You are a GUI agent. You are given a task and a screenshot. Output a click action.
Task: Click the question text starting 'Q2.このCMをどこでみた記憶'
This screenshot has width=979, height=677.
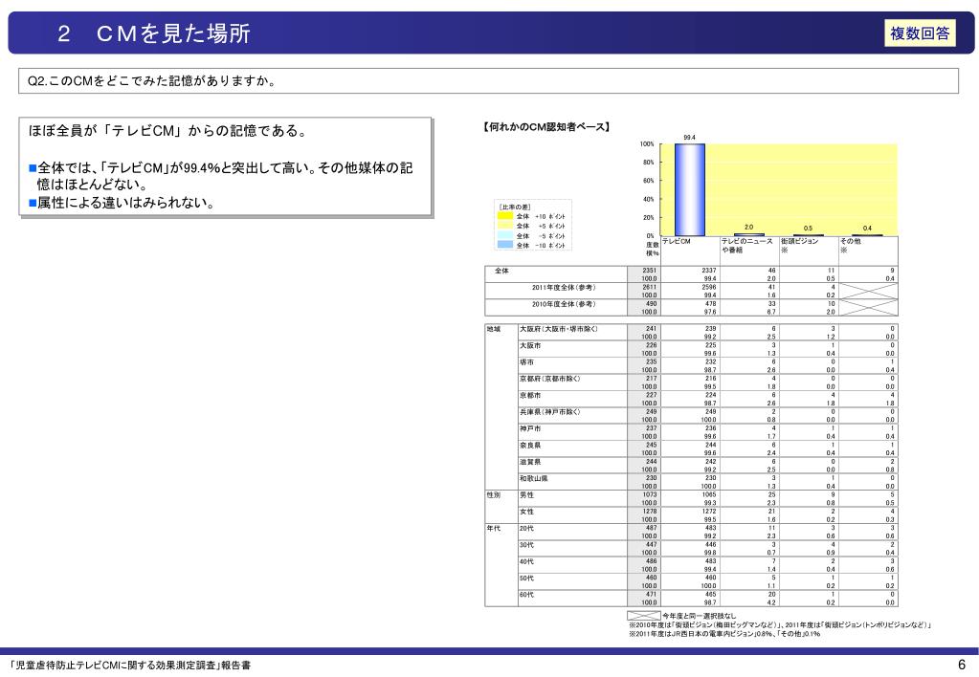(152, 80)
